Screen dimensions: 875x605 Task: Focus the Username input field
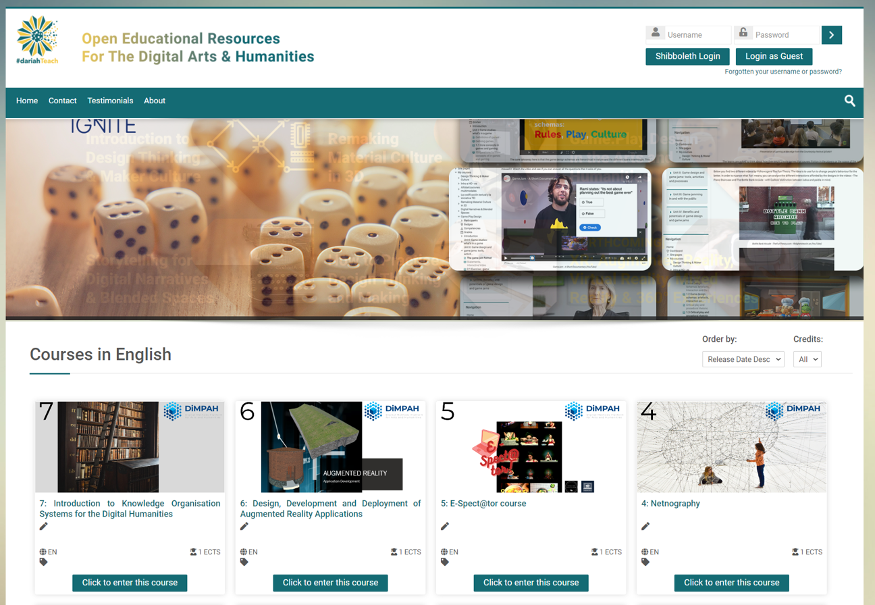click(x=697, y=35)
